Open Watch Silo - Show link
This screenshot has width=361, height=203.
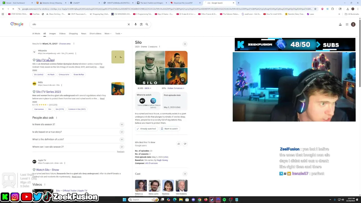(x=47, y=170)
